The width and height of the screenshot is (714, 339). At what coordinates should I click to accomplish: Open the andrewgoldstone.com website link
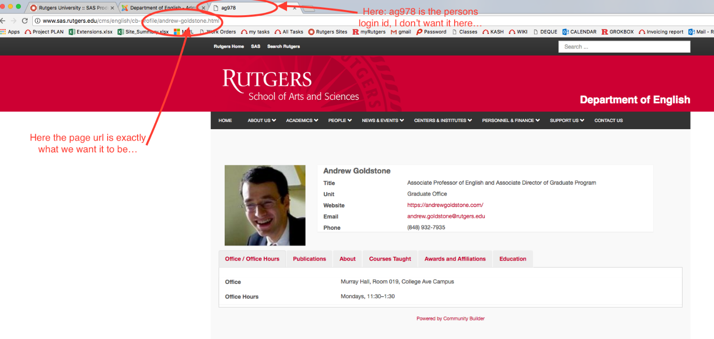(x=445, y=205)
